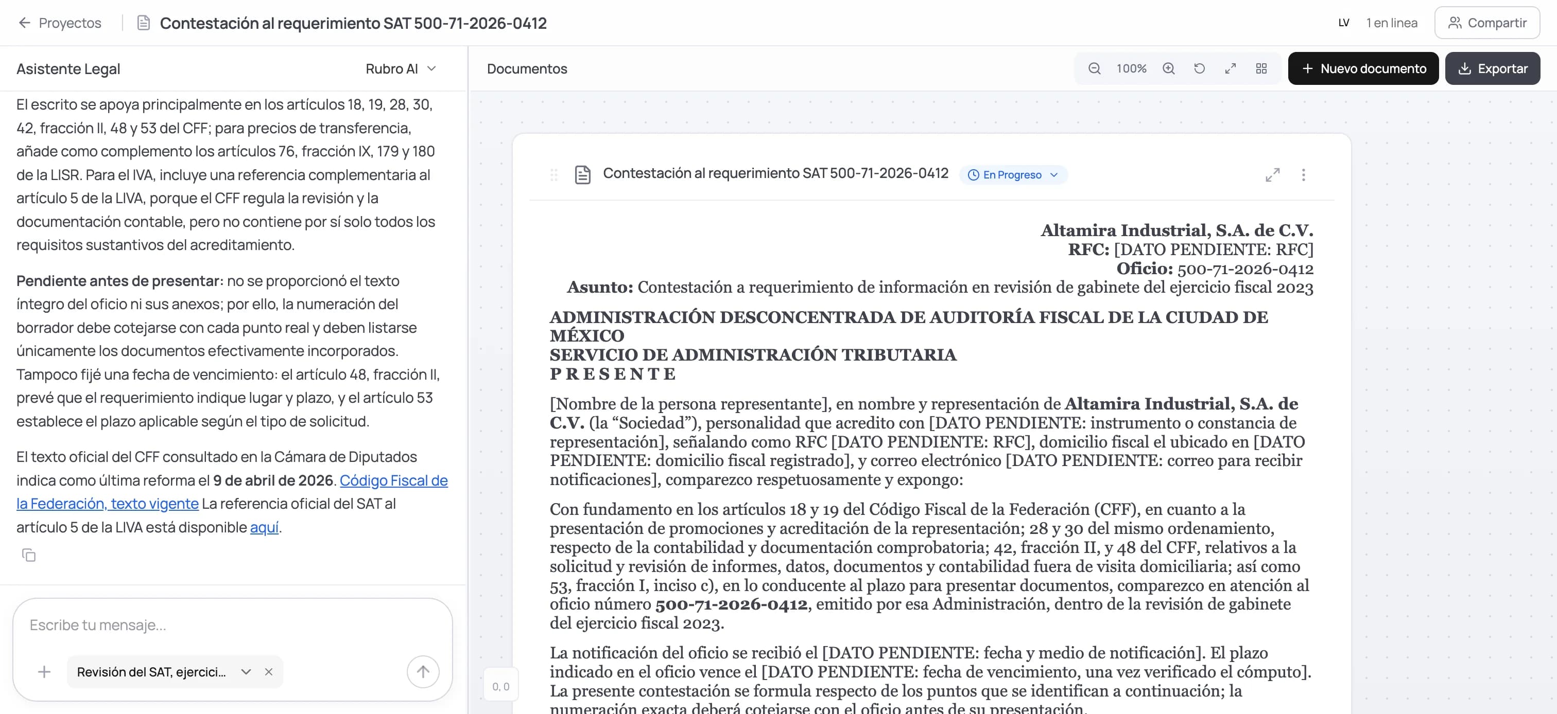Send the message with the arrow button

coord(423,672)
